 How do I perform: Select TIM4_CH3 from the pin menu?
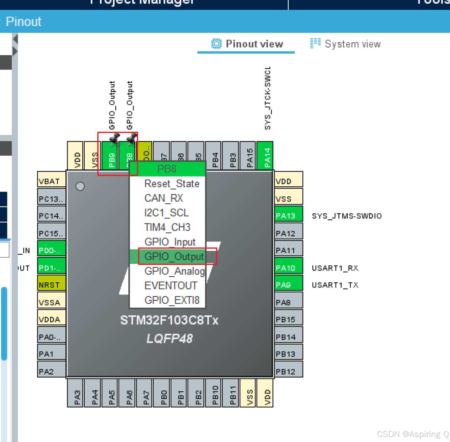(x=167, y=227)
